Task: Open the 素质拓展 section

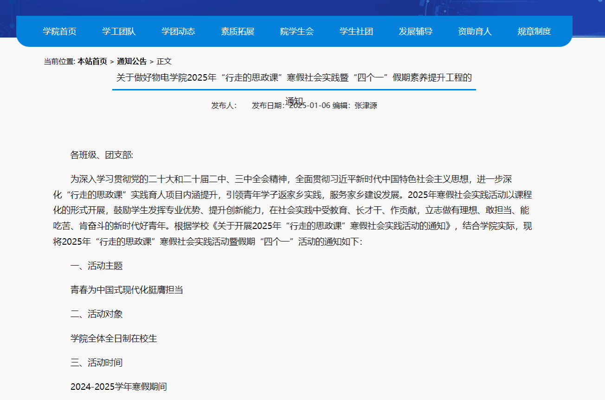Action: pyautogui.click(x=238, y=32)
